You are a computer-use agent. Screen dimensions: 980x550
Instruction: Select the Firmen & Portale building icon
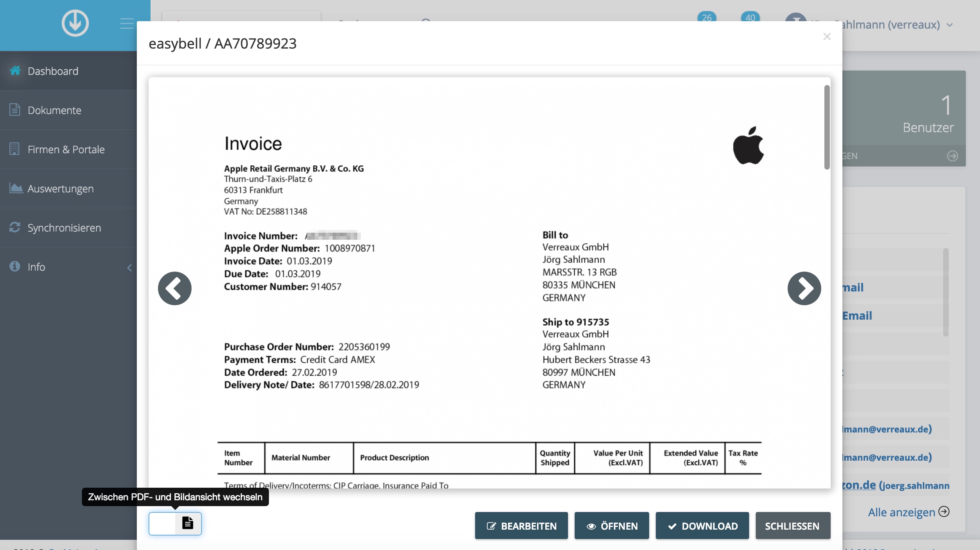[15, 149]
